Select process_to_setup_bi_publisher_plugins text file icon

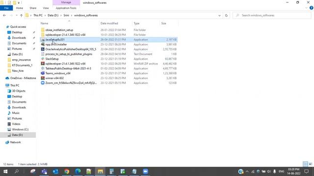click(x=43, y=54)
